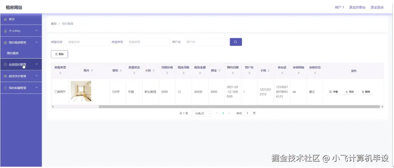Focus the 房屋名称 search field
Screen dimensions: 394x168
[87, 42]
